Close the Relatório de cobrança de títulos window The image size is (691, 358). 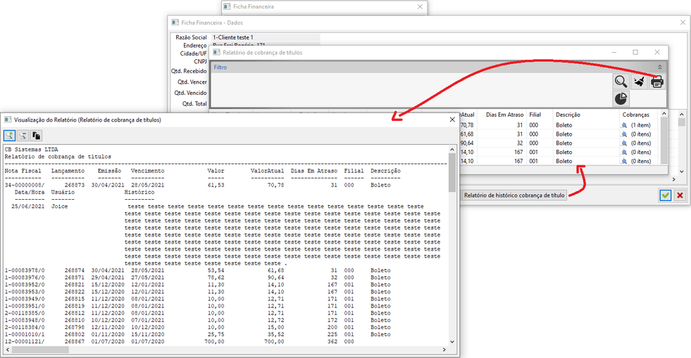coord(657,52)
